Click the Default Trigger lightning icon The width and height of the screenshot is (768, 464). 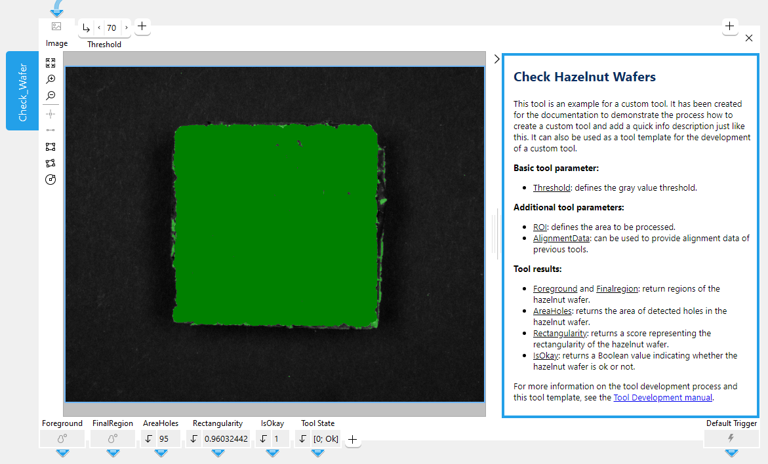coord(731,438)
